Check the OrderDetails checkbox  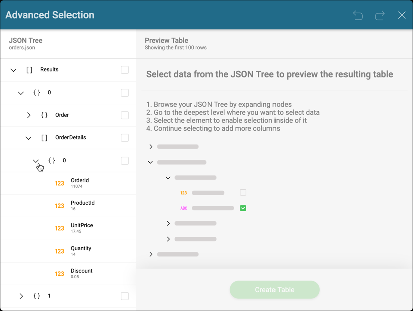(125, 138)
